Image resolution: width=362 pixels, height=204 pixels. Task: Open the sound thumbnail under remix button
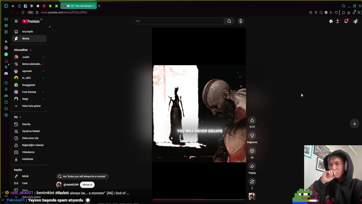click(x=252, y=196)
